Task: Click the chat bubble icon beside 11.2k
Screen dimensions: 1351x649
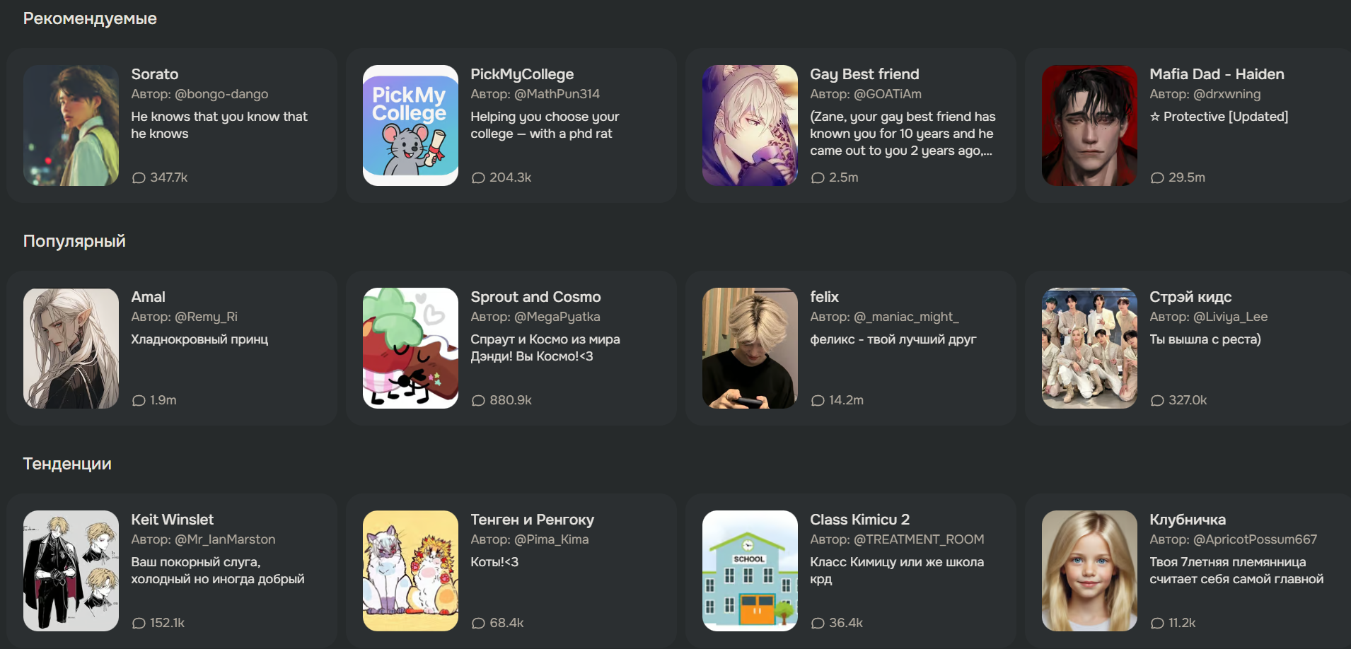Action: (1157, 624)
